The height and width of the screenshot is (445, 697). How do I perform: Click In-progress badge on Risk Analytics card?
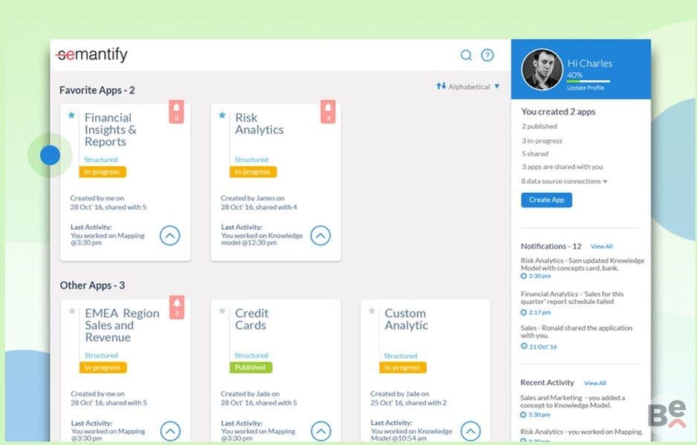click(253, 172)
